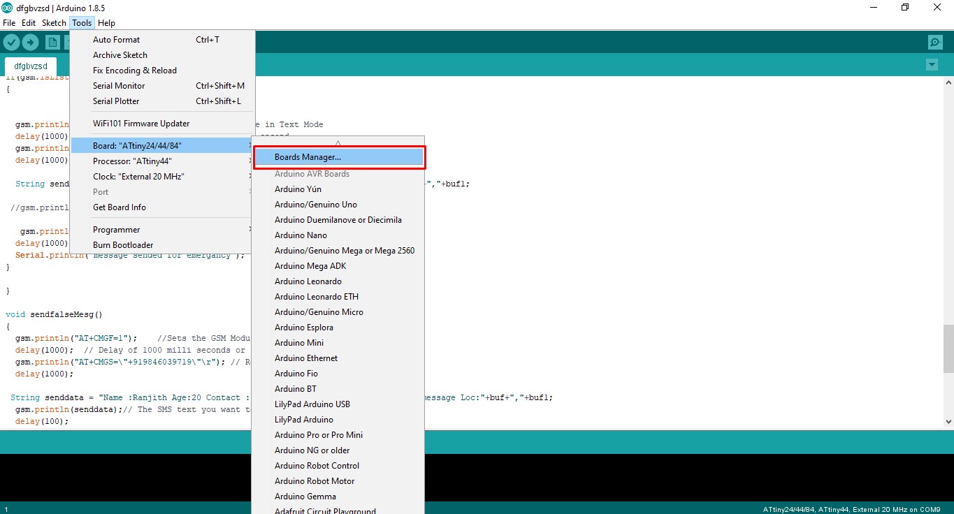Screen dimensions: 954x514
Task: Select Arduino Yún board
Action: pos(338,189)
